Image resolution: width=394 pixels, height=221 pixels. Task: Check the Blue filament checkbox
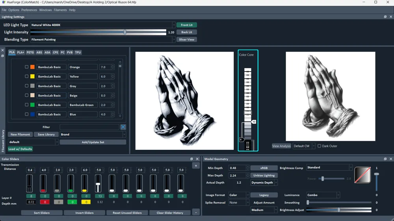point(26,114)
